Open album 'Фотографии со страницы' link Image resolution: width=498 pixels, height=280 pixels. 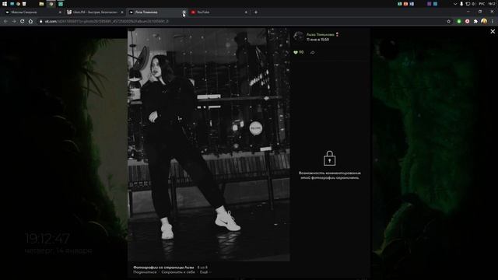click(x=163, y=268)
